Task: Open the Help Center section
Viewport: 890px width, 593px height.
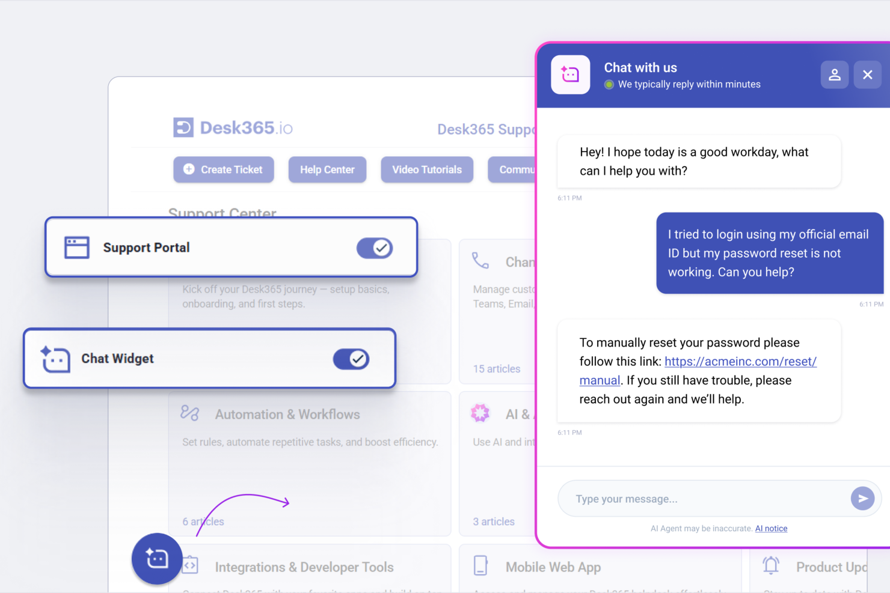Action: [327, 169]
